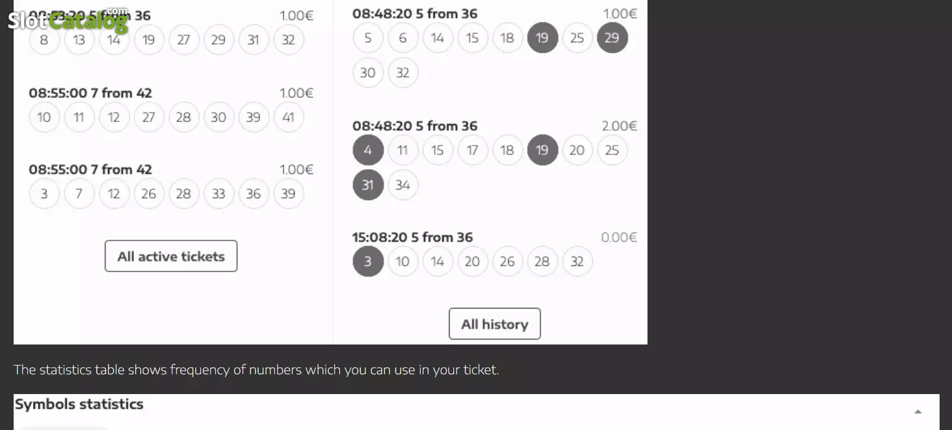Click the SlotCatalog logo
The image size is (952, 430).
point(68,20)
